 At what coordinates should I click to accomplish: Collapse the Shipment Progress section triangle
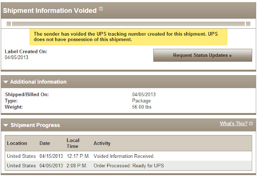(6, 125)
